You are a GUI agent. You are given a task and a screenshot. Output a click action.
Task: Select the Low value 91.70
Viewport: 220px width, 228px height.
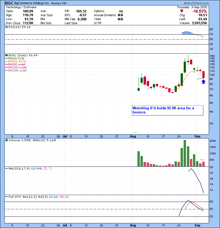(29, 19)
